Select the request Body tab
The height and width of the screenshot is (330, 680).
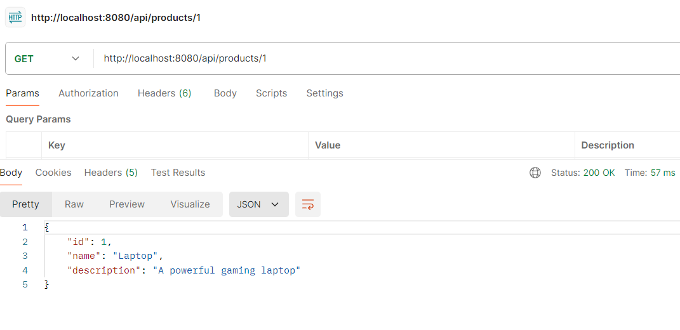coord(225,93)
